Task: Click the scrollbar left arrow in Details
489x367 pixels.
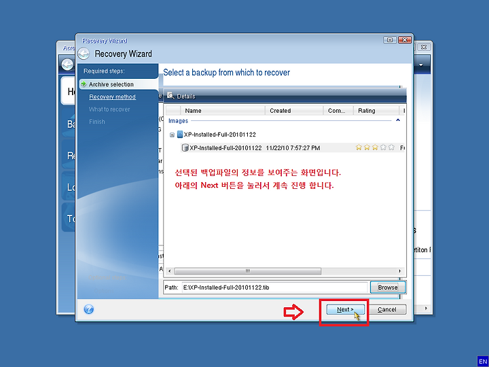Action: coord(170,271)
